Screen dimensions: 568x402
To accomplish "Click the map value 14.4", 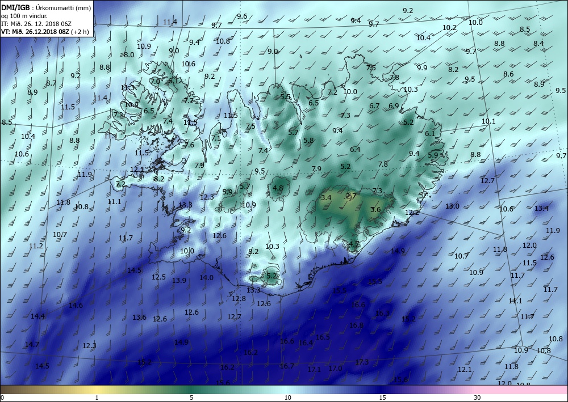I will [x=37, y=316].
